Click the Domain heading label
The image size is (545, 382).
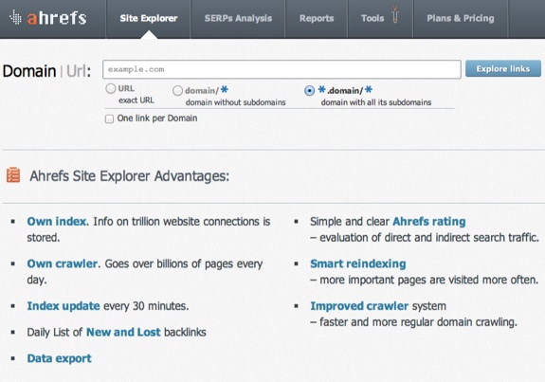[29, 71]
